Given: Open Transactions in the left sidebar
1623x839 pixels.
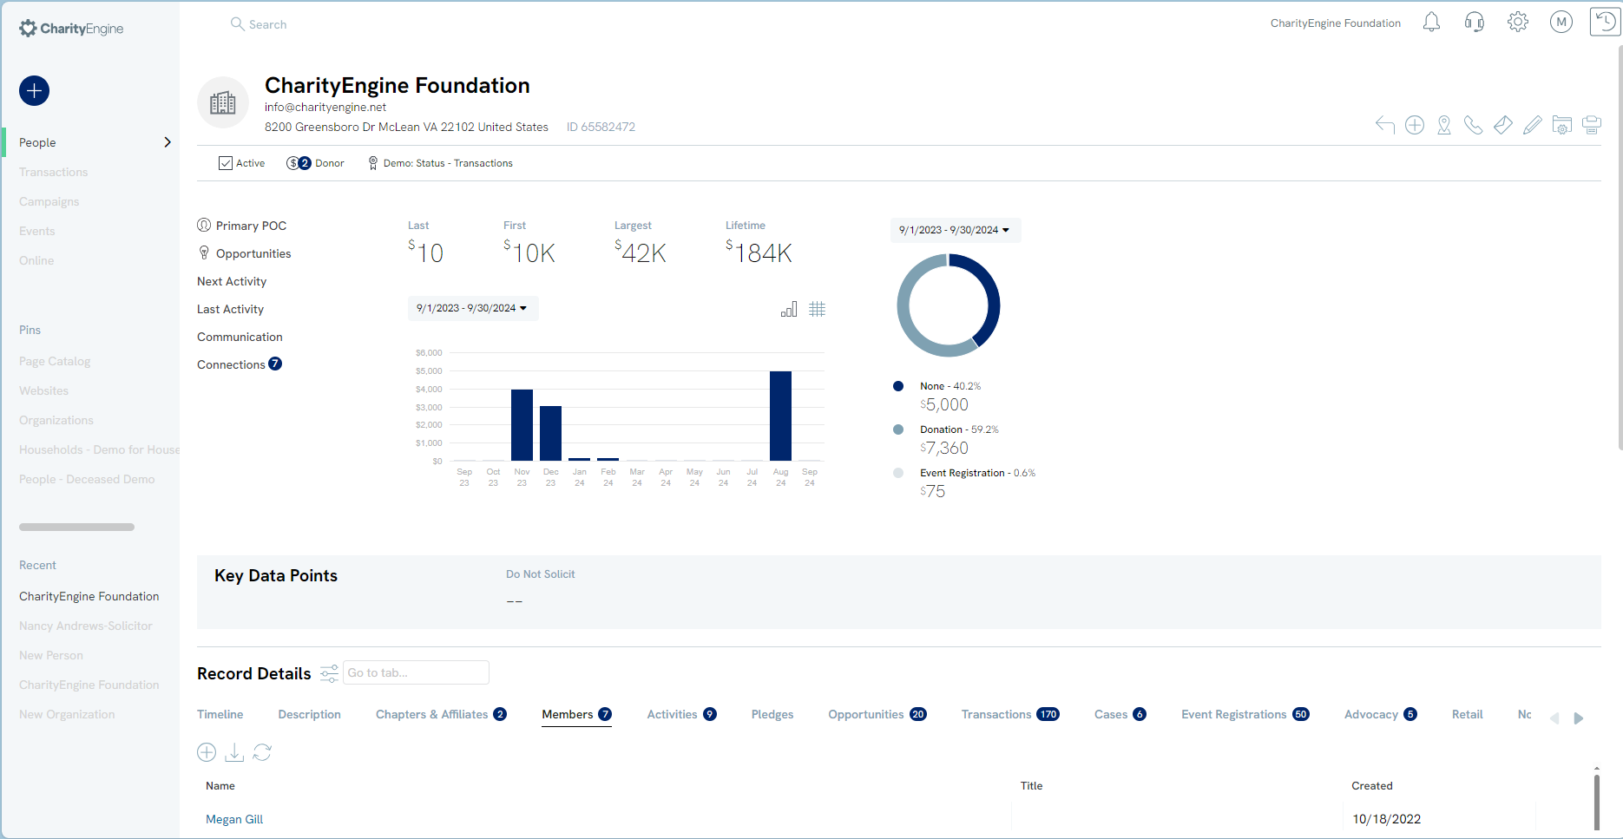Looking at the screenshot, I should [54, 172].
